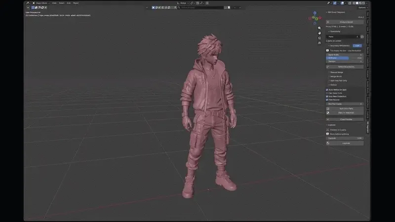Toggle viewport gizmos display
Image resolution: width=395 pixels, height=222 pixels.
(x=335, y=3)
